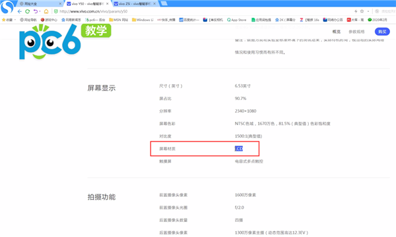
Task: Open the 参数规格 page link
Action: point(356,32)
